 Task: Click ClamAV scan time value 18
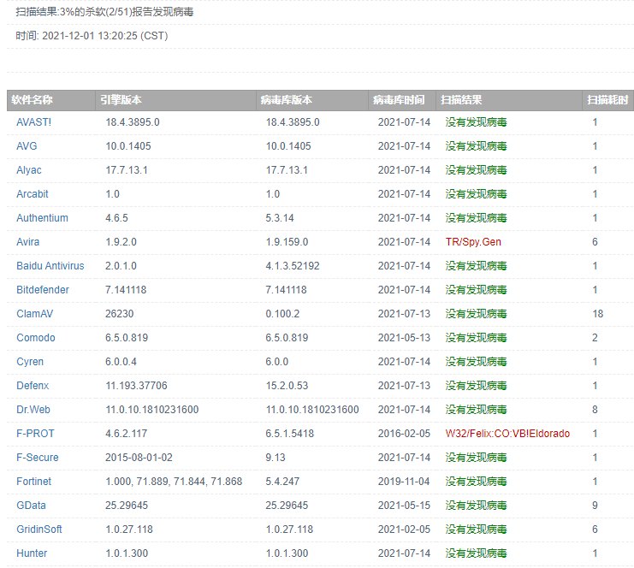[x=597, y=314]
